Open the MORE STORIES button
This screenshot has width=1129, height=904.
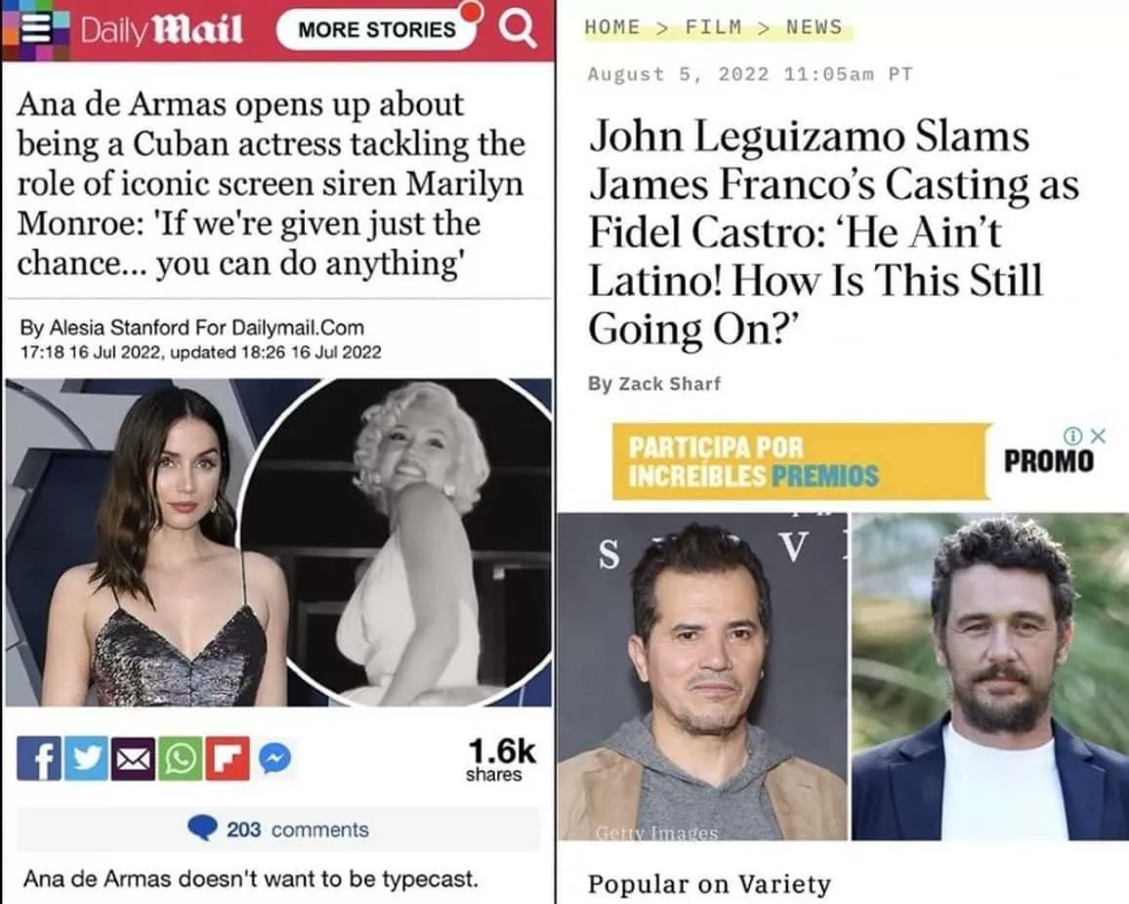tap(377, 29)
